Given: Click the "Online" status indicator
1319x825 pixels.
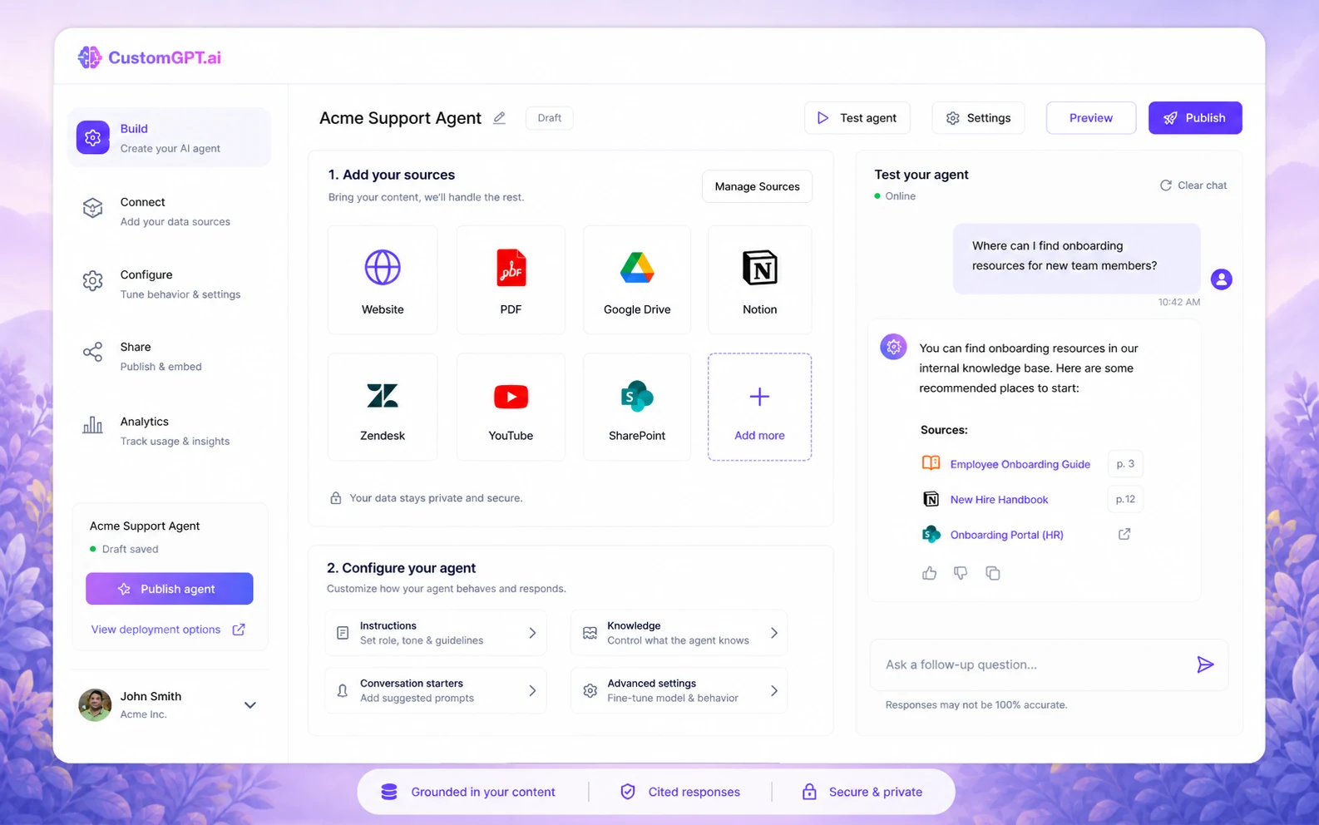Looking at the screenshot, I should tap(895, 196).
